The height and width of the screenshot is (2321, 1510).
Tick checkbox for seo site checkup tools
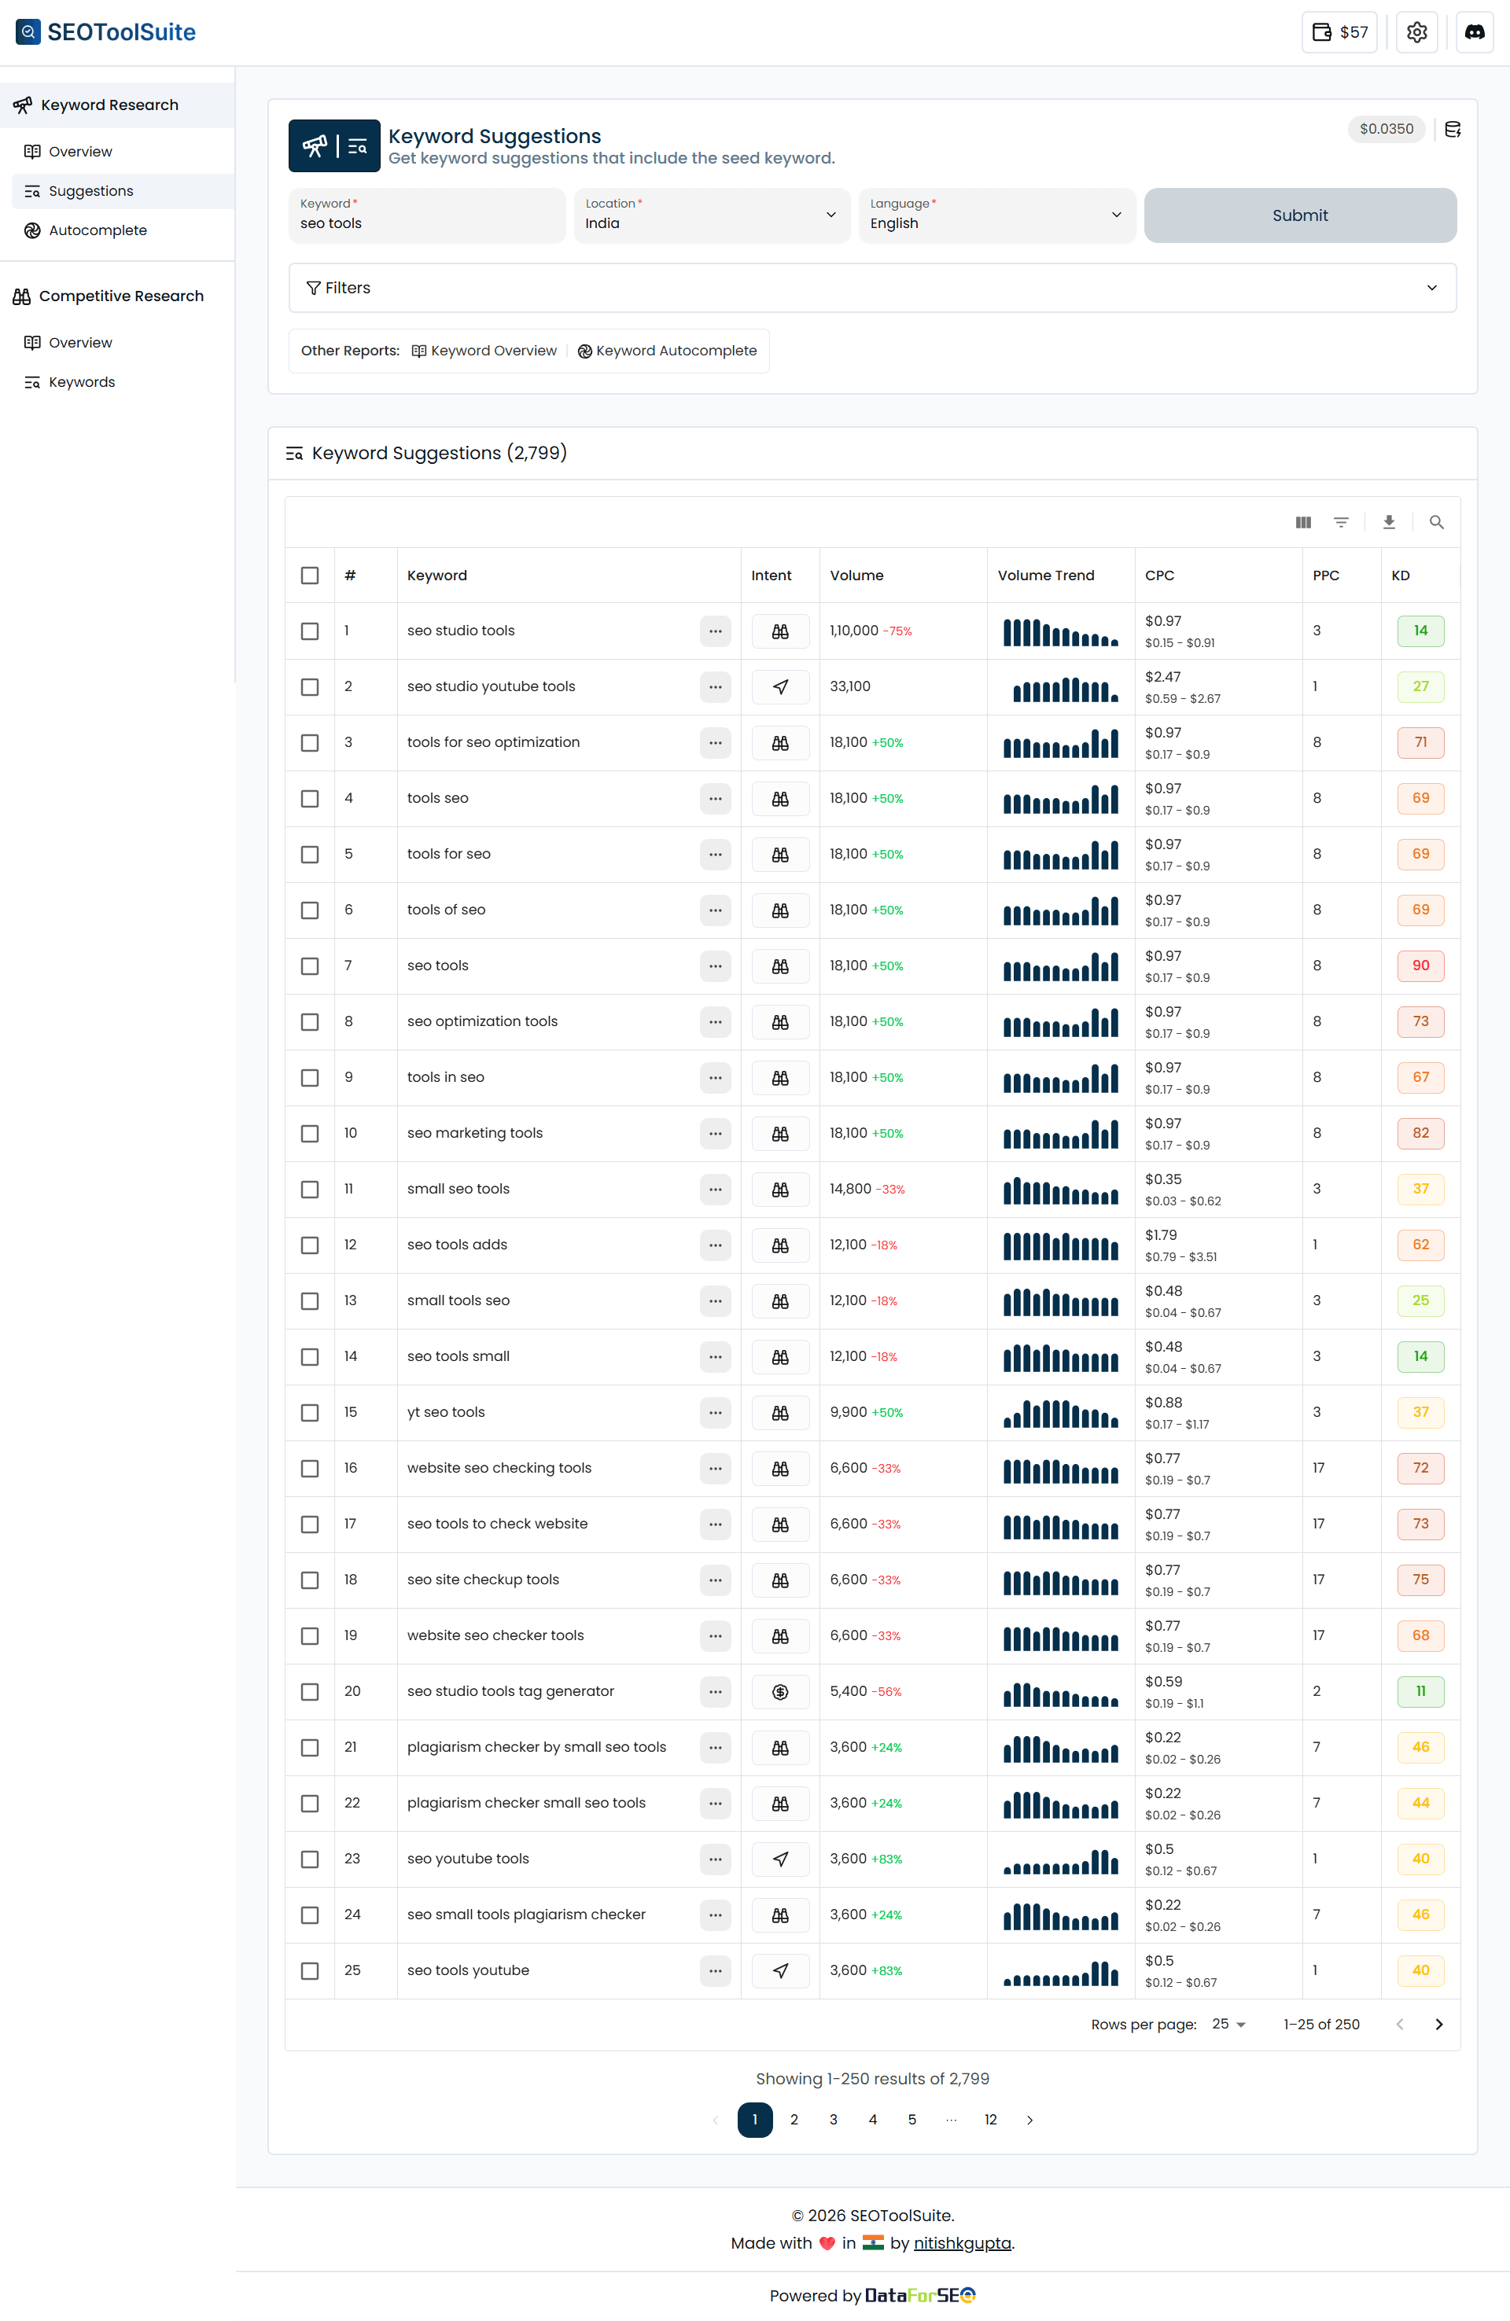[309, 1580]
